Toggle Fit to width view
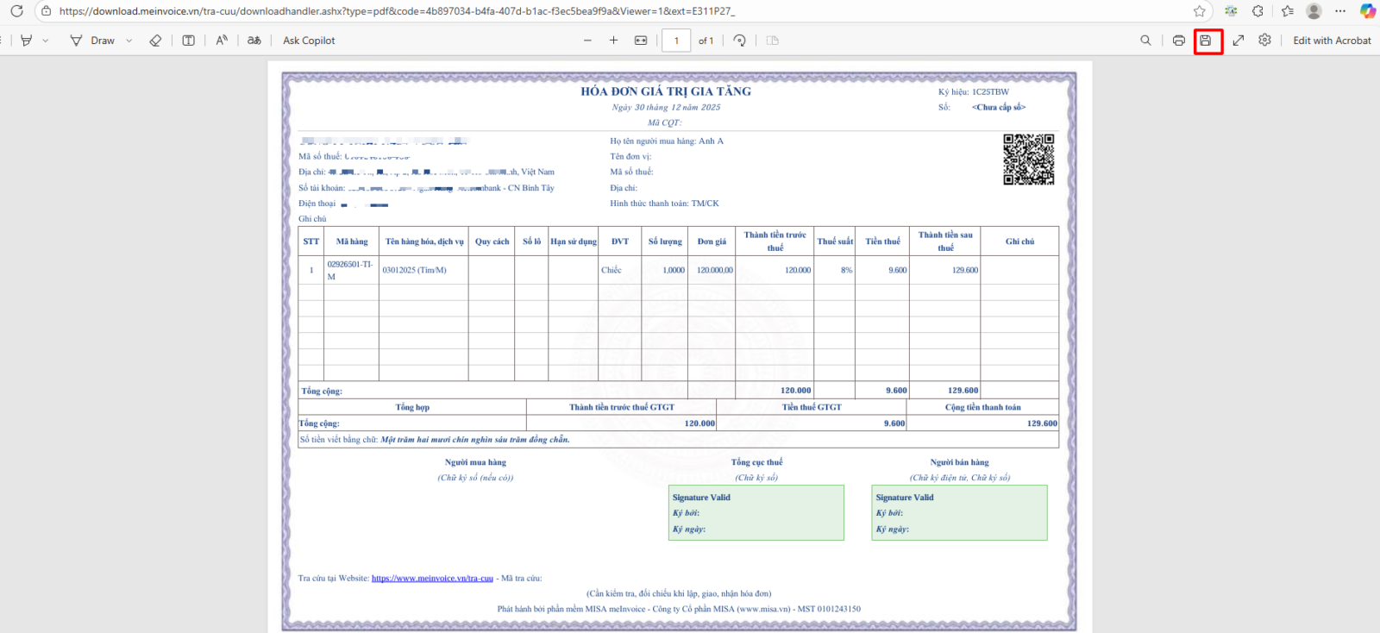This screenshot has width=1380, height=633. pyautogui.click(x=641, y=41)
